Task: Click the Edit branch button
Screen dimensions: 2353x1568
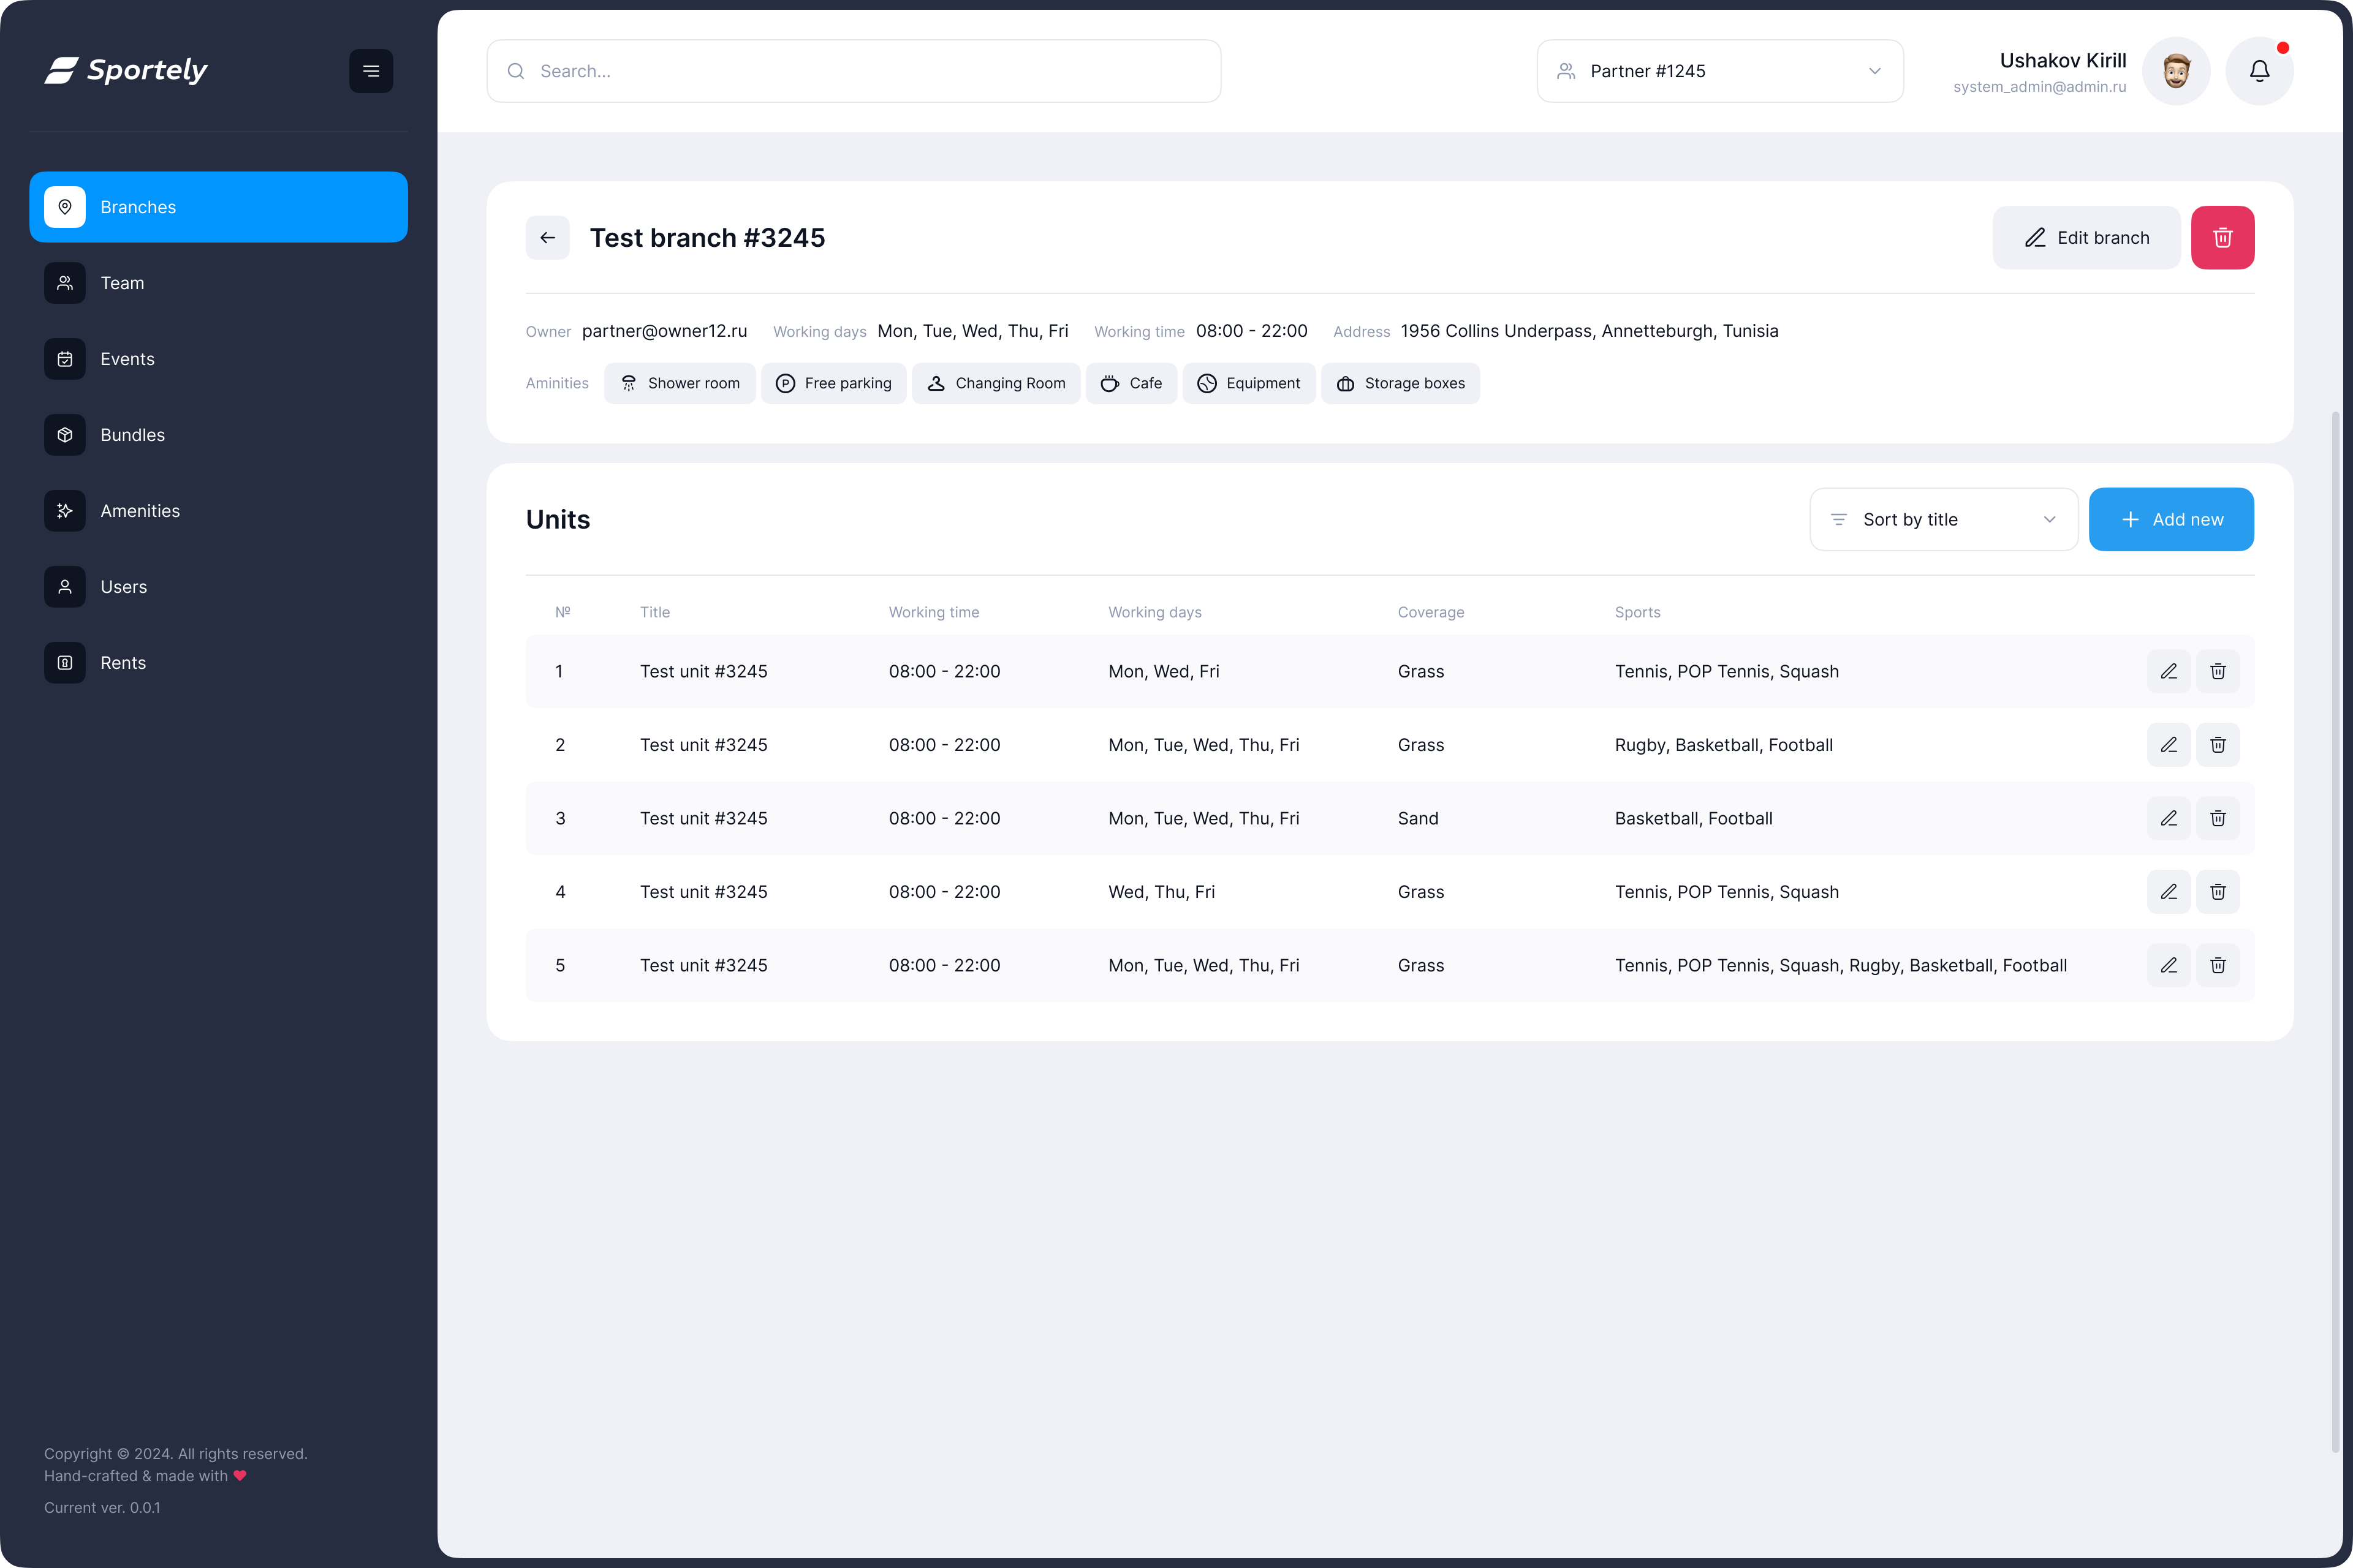Action: pos(2086,238)
